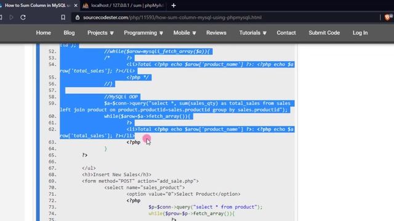This screenshot has width=394, height=221.
Task: Expand the Mobile dropdown menu
Action: click(x=185, y=33)
